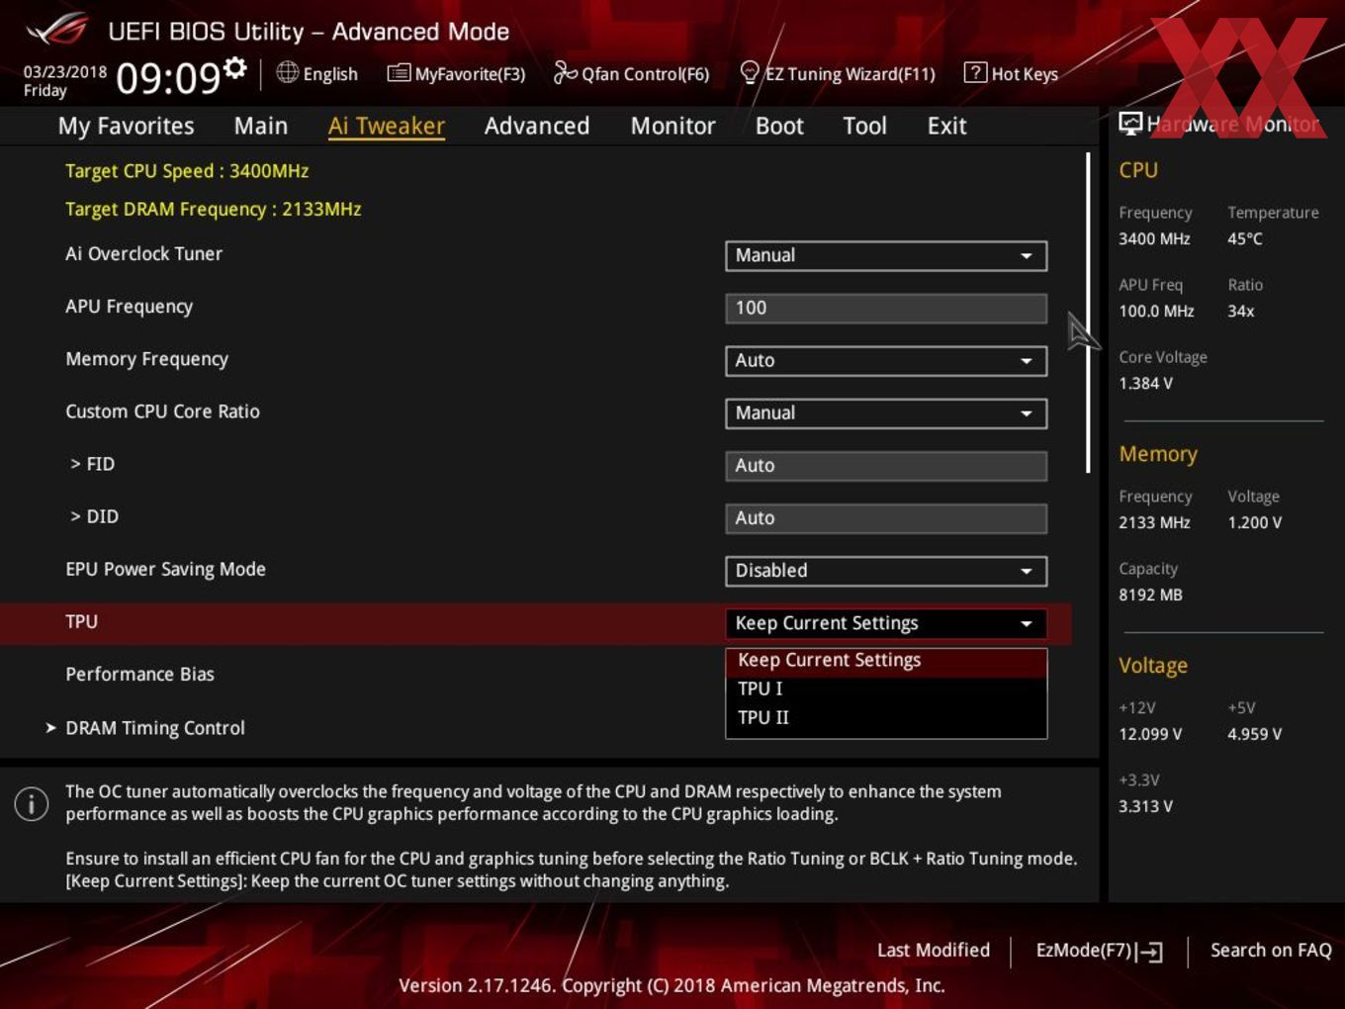The height and width of the screenshot is (1009, 1345).
Task: Click the APU Frequency label
Action: click(129, 307)
